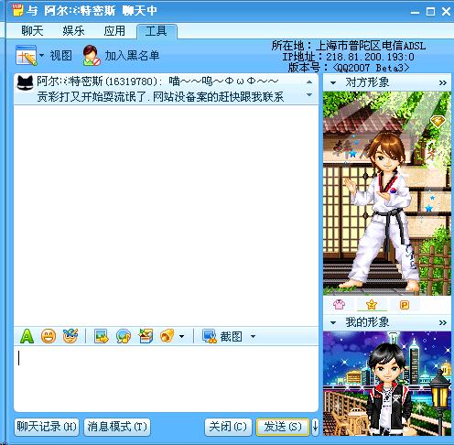Image resolution: width=454 pixels, height=445 pixels.
Task: Open the 截图 dropdown arrow
Action: click(x=253, y=337)
